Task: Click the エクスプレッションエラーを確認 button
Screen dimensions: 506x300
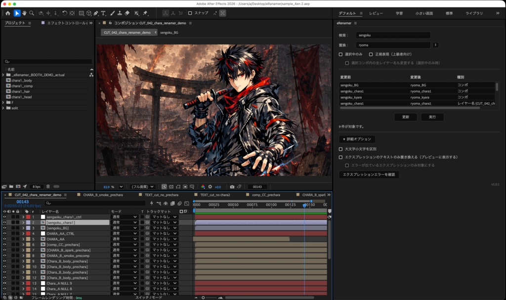Action: pos(369,174)
